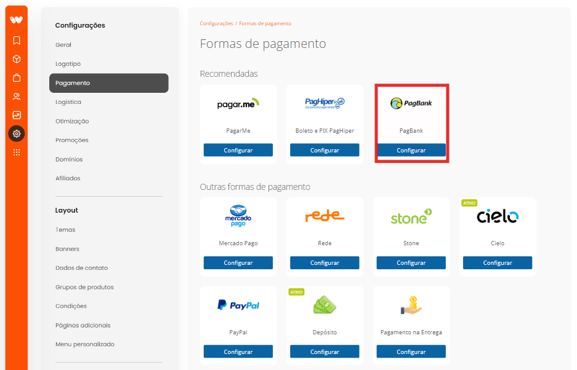Viewport: 577px width, 370px height.
Task: Click the Configurações breadcrumb link
Action: click(x=216, y=23)
